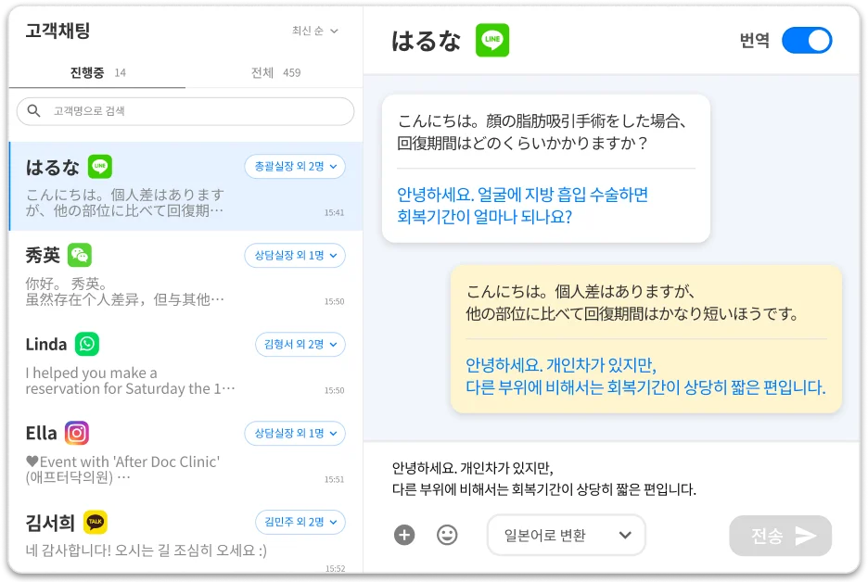
Task: Open Ella's 'After Doc Clinic' event message
Action: [122, 469]
